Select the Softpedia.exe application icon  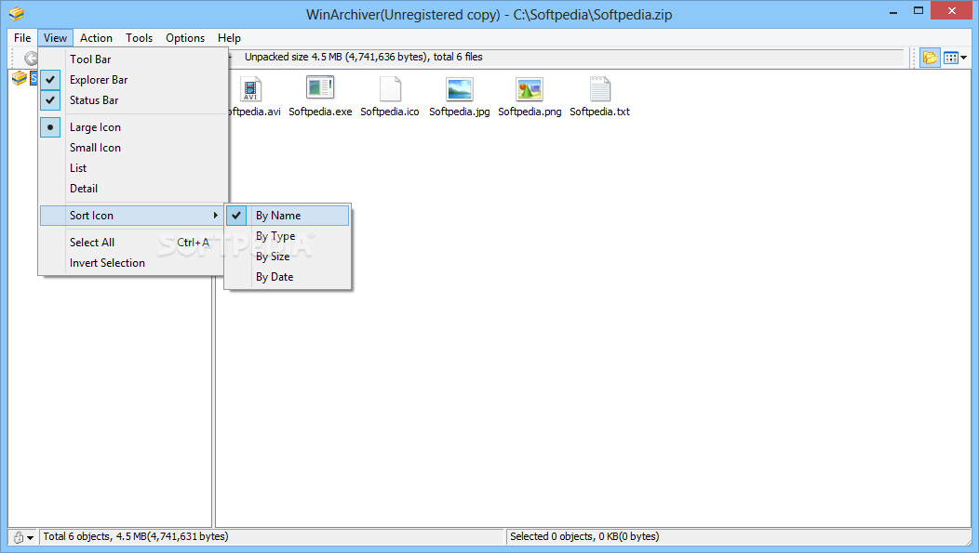click(320, 88)
